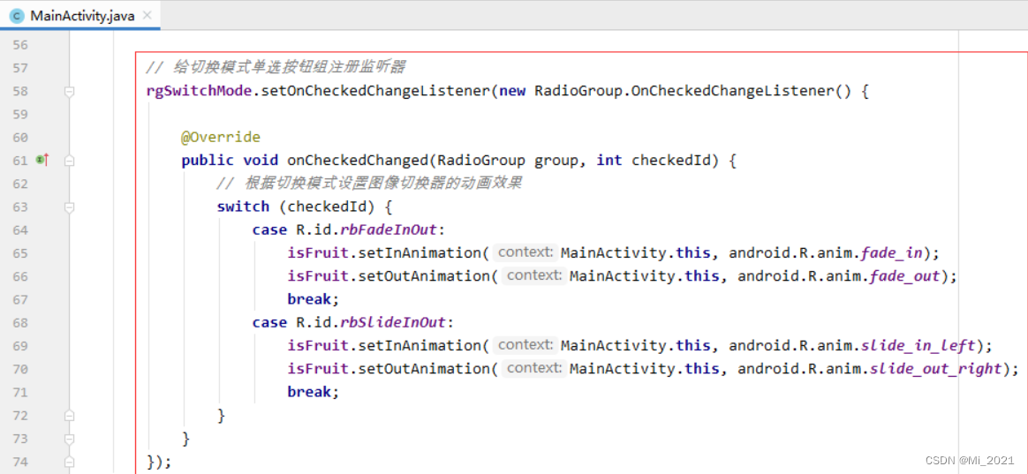Click the fold end marker at line 73
The height and width of the screenshot is (474, 1028).
[70, 439]
